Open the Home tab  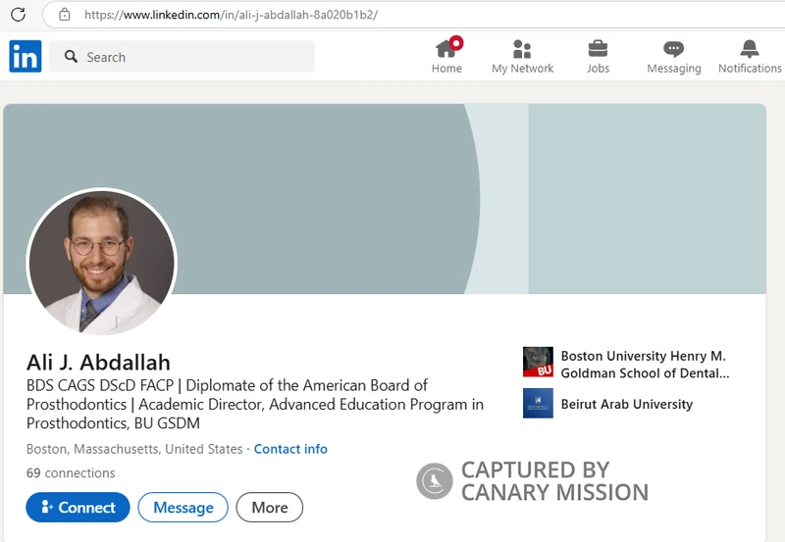coord(447,56)
